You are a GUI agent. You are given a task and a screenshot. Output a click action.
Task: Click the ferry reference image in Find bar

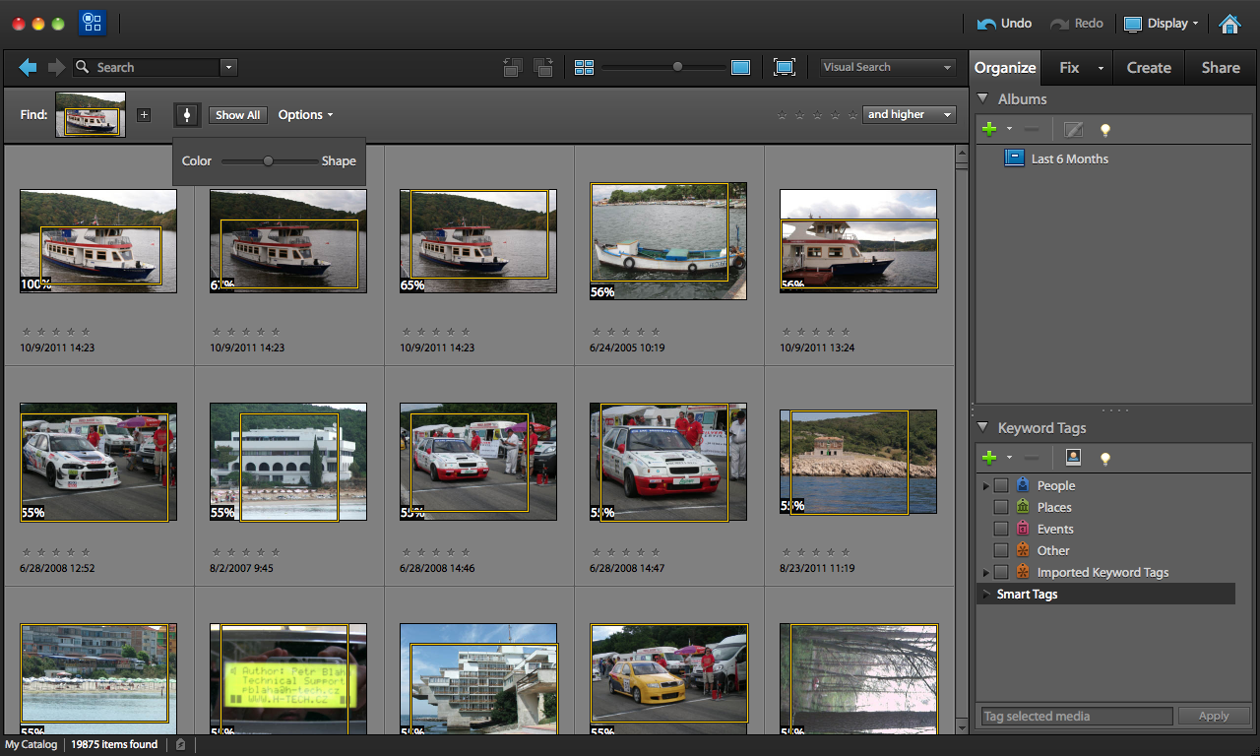(x=91, y=114)
